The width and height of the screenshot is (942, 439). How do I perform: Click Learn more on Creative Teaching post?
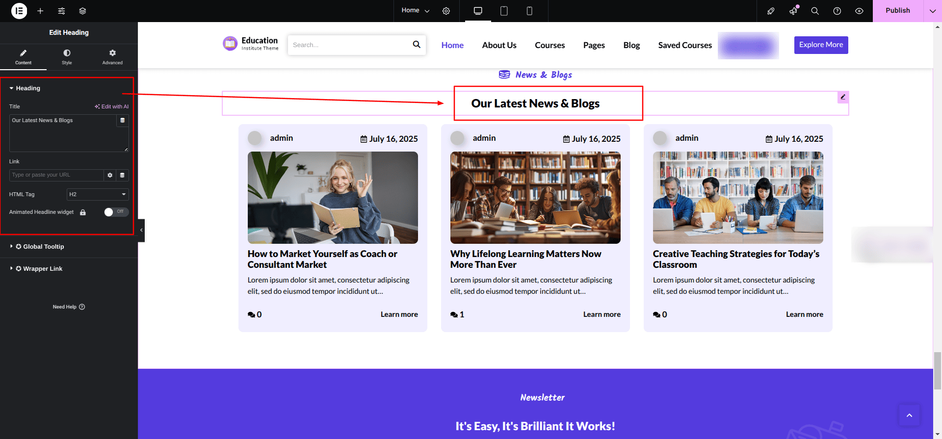click(x=805, y=314)
